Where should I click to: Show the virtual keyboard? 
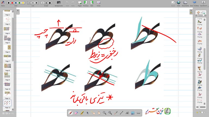139,113
